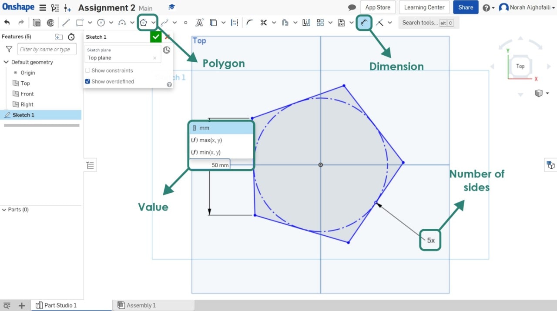Cancel Sketch 1 with the red X
Image resolution: width=557 pixels, height=311 pixels.
(x=167, y=37)
